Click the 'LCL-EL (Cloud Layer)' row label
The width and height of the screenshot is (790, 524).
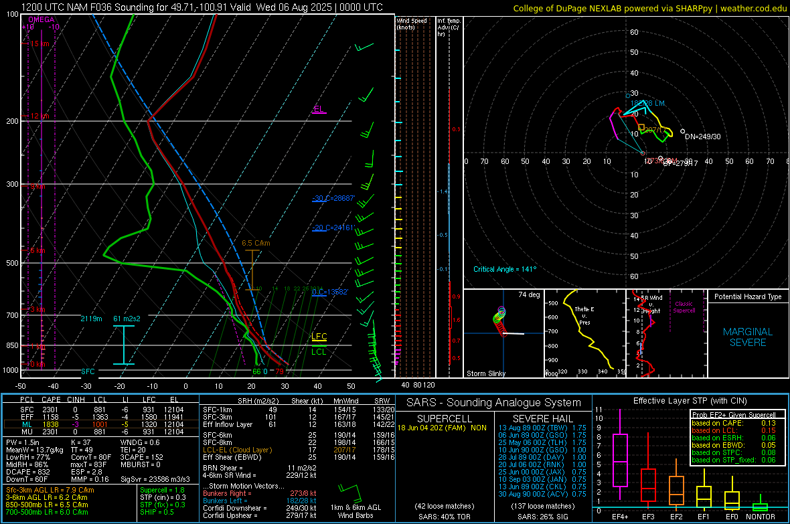(237, 450)
